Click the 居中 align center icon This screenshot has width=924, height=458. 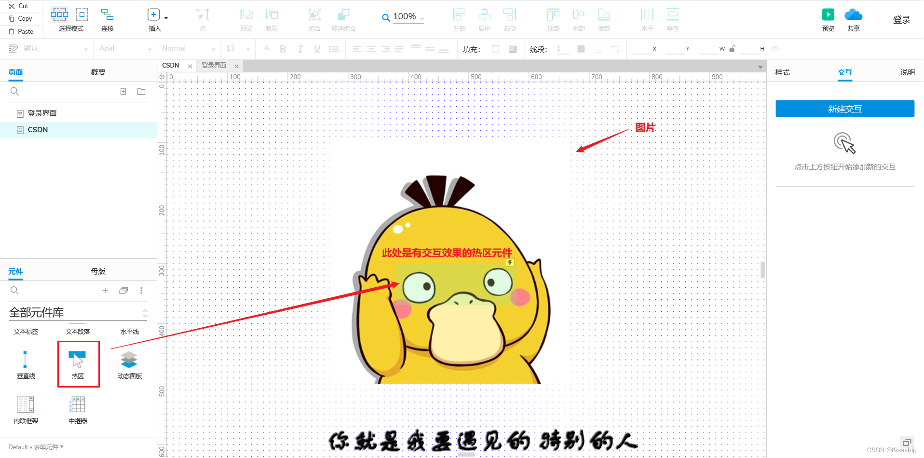point(485,14)
